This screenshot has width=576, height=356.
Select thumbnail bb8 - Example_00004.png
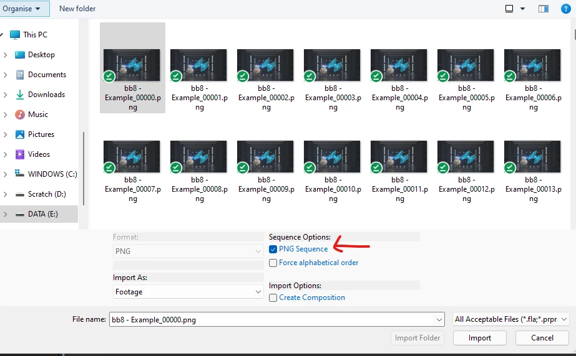click(x=399, y=65)
